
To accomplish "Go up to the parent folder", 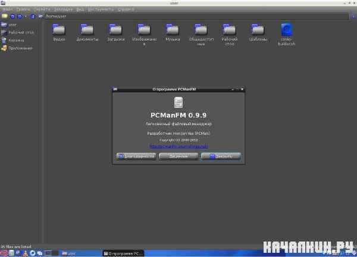I will pos(33,17).
